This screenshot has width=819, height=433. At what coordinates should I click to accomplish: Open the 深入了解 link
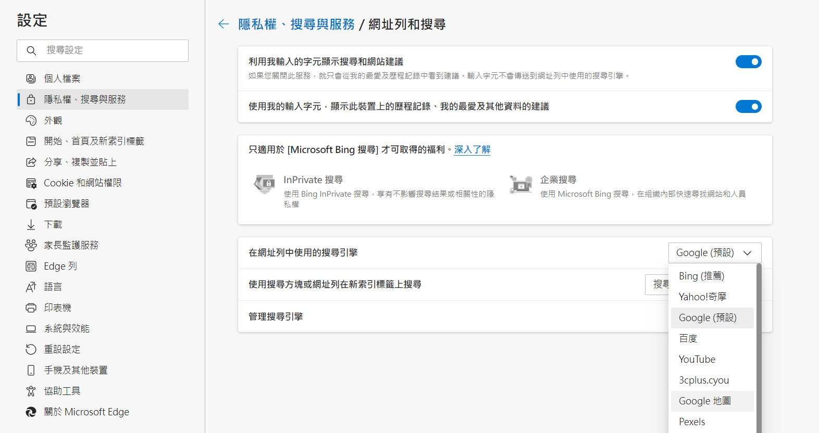(x=472, y=150)
